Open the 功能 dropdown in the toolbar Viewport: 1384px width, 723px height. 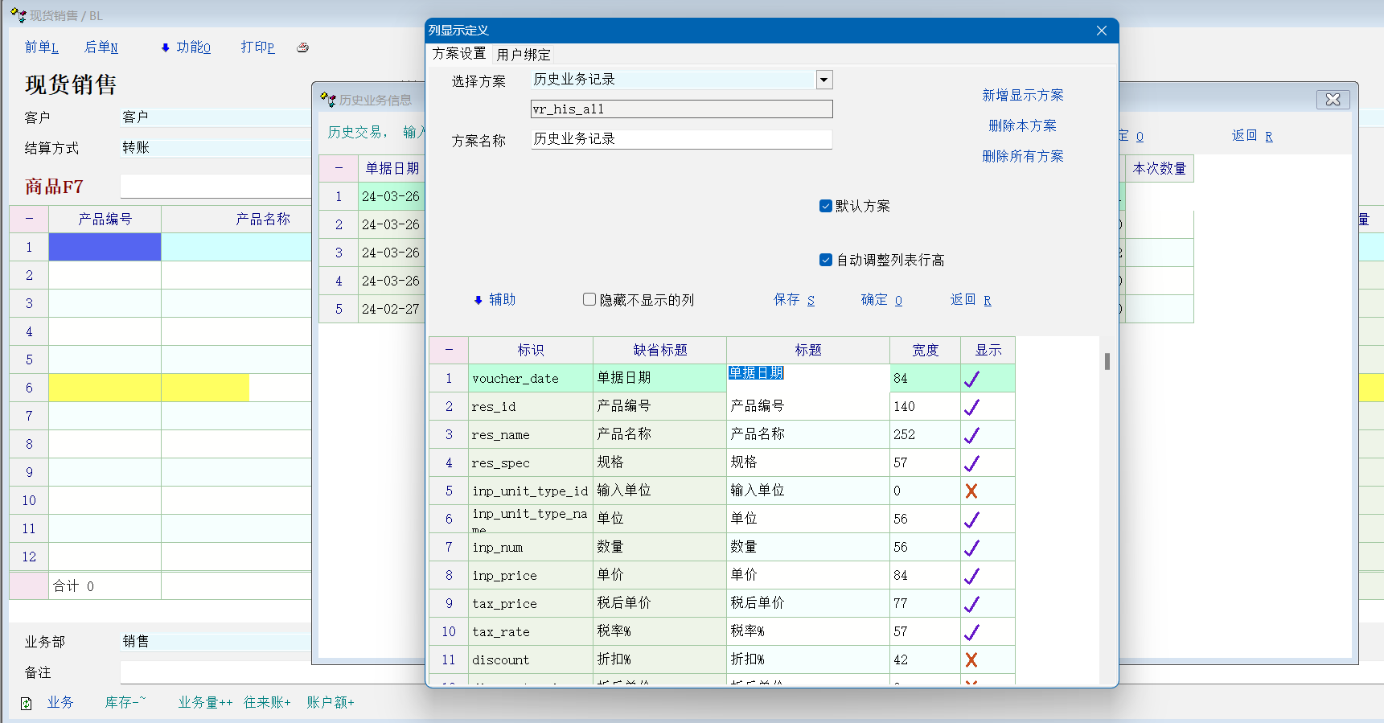(x=186, y=47)
